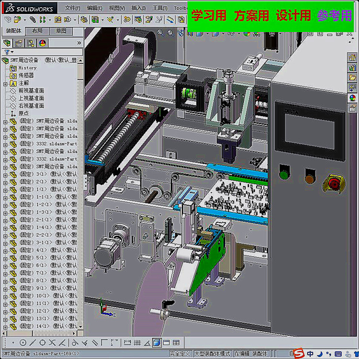The height and width of the screenshot is (359, 359).
Task: Click the 中 Chinese input mode indicator
Action: pos(310,354)
